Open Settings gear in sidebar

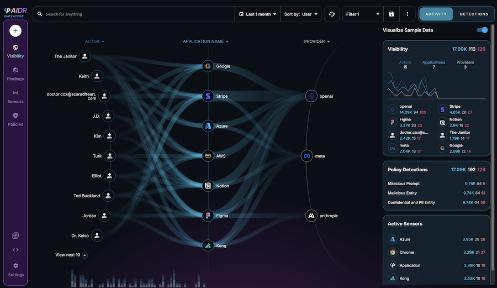[15, 270]
